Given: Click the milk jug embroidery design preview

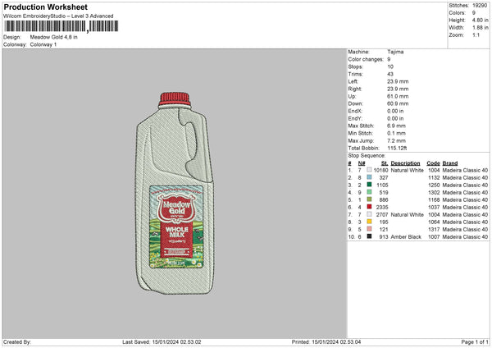Looking at the screenshot, I should (x=175, y=193).
